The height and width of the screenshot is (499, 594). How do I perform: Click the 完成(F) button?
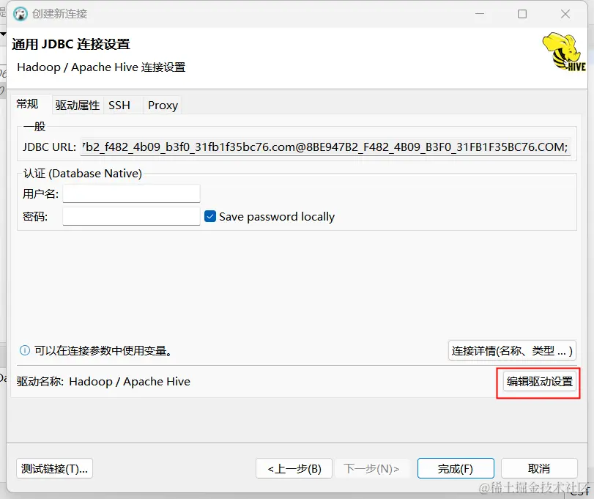coord(456,469)
